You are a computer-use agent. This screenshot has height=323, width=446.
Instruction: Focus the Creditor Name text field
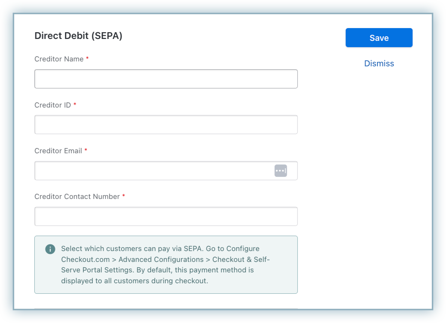[x=166, y=79]
